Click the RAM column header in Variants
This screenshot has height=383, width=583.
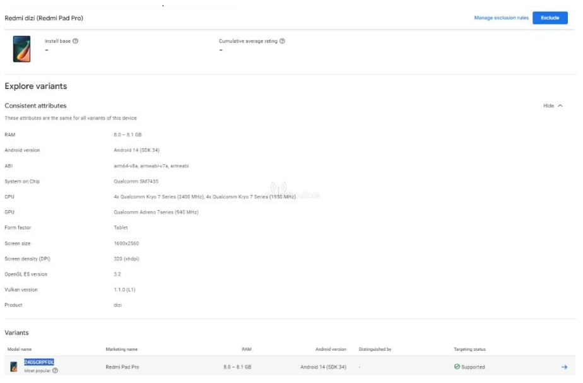247,349
